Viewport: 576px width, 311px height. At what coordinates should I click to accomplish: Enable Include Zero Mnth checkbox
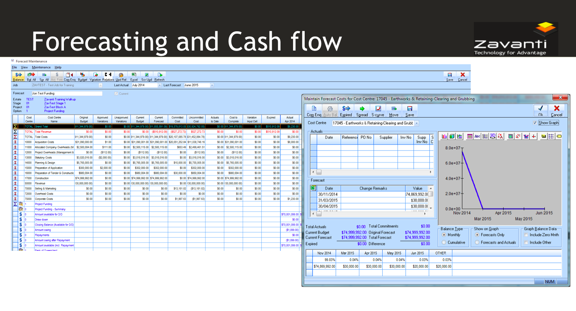click(526, 235)
